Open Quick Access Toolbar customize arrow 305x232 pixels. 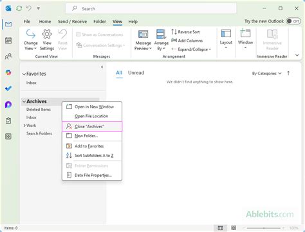(39, 8)
